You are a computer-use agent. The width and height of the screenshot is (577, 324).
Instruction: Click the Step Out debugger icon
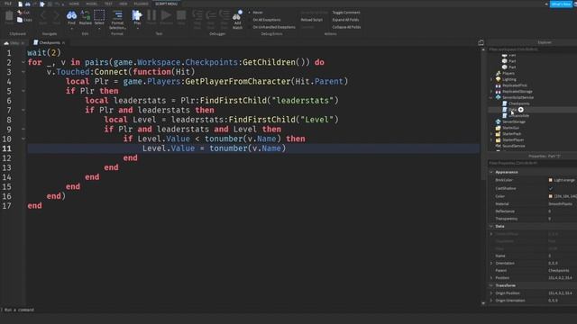click(x=224, y=15)
